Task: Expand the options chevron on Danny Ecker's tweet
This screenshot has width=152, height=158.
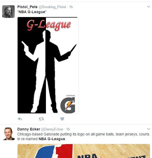Action: pos(149,129)
